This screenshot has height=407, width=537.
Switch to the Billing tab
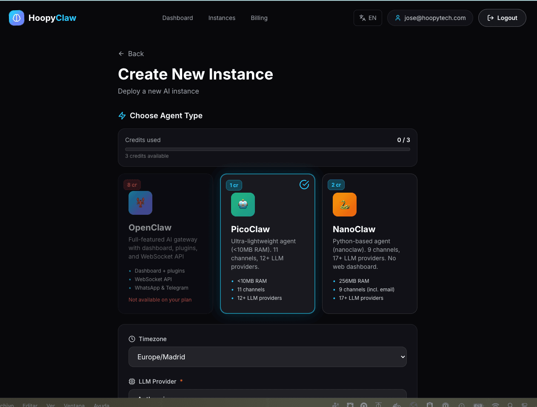click(x=259, y=18)
